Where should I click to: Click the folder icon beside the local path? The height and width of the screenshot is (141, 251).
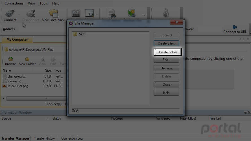[x=6, y=50]
